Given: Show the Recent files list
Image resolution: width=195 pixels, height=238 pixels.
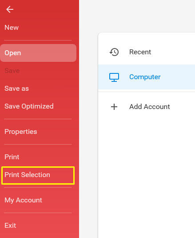Looking at the screenshot, I should tap(147, 52).
